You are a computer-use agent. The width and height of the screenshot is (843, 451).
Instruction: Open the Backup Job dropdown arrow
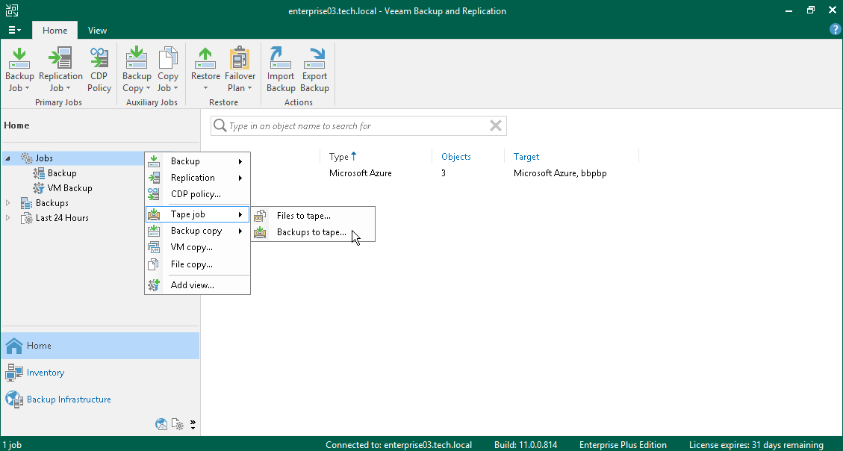pyautogui.click(x=27, y=89)
